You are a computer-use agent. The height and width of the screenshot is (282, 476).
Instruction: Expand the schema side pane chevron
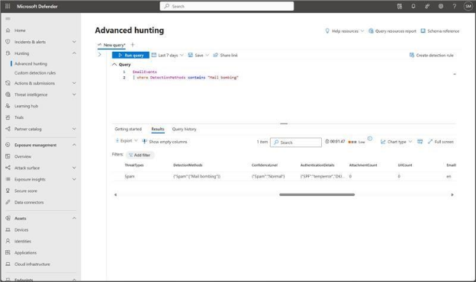point(100,55)
